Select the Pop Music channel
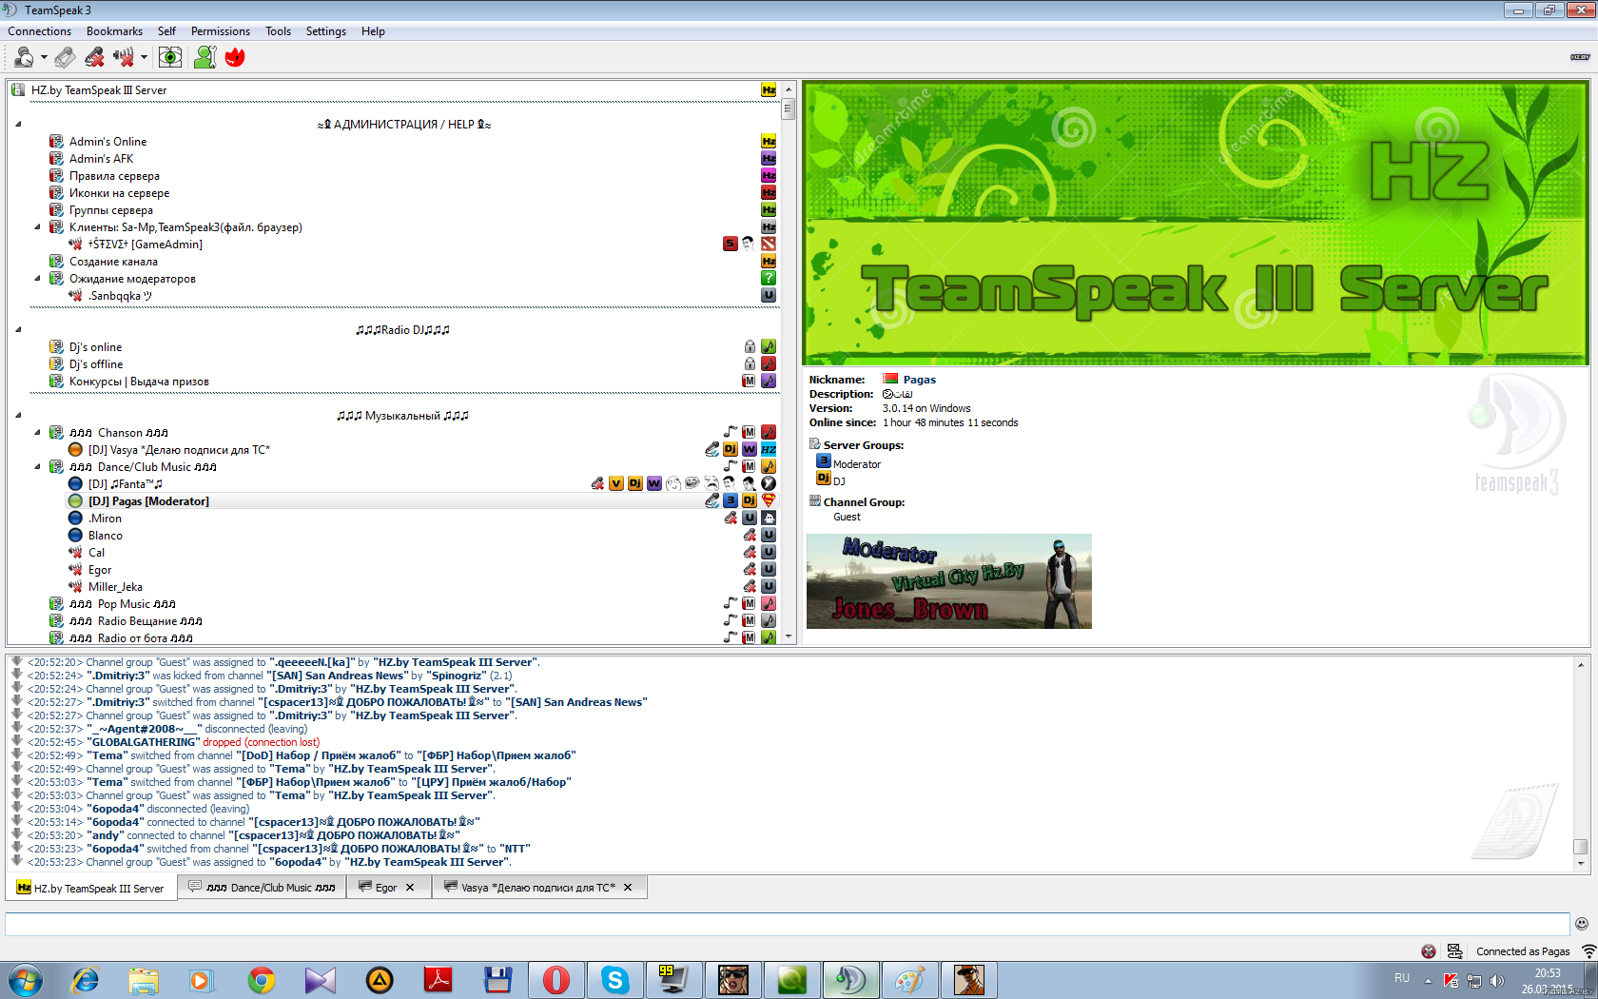 coord(123,604)
